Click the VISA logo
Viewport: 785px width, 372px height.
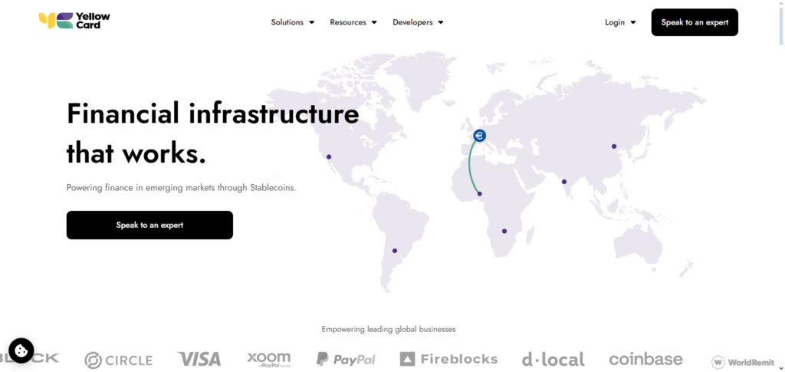[x=199, y=359]
